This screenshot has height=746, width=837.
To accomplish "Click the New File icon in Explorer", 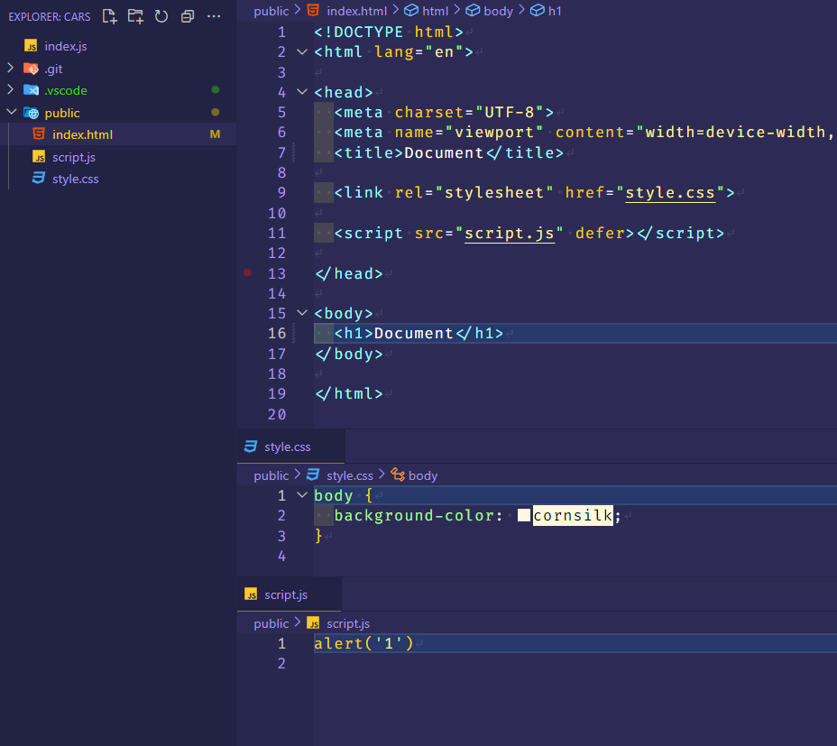I will pos(109,16).
